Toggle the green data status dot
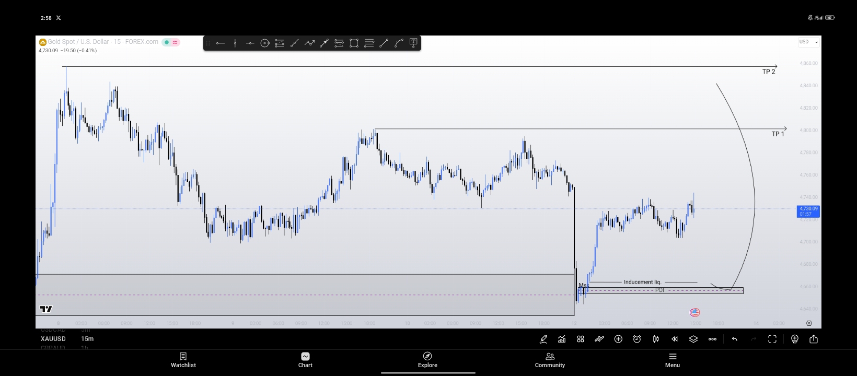Image resolution: width=857 pixels, height=376 pixels. [x=166, y=42]
